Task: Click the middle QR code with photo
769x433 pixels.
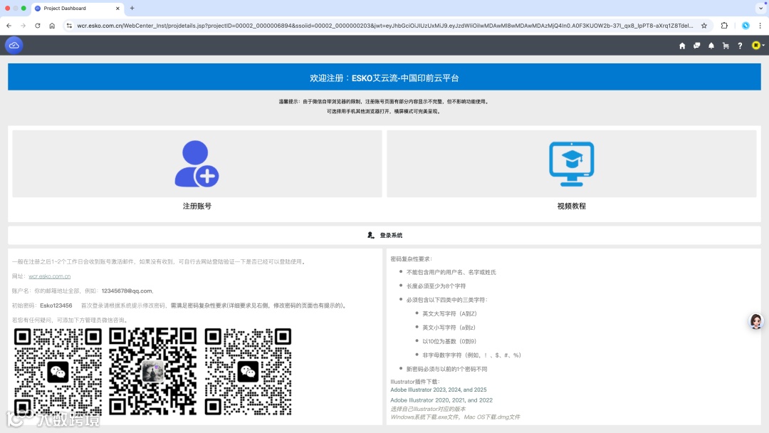Action: click(x=152, y=372)
